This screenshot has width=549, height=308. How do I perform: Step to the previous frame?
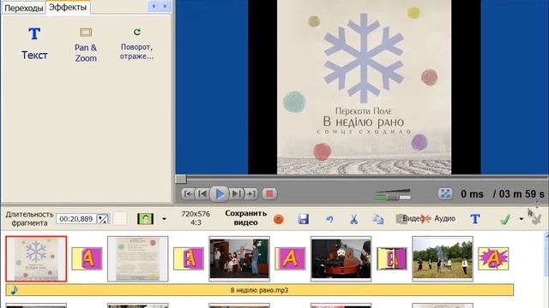202,193
